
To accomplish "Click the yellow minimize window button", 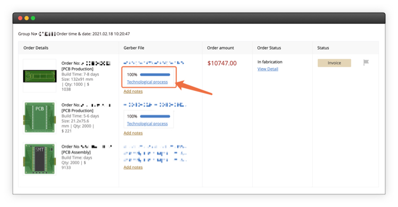I will point(27,18).
